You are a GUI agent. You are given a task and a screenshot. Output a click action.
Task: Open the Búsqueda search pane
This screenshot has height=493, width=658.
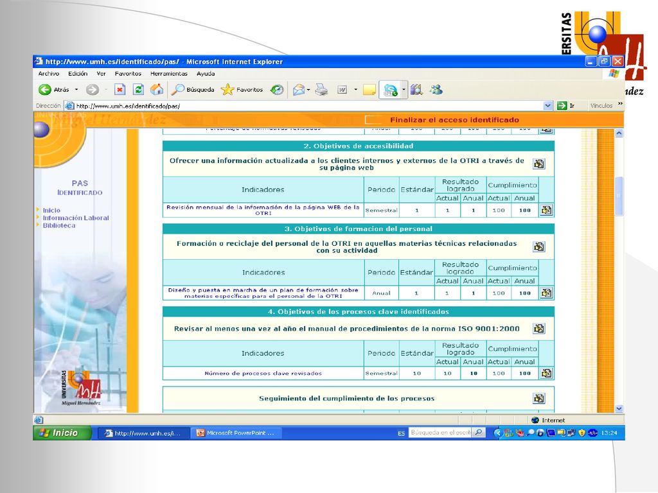tap(193, 89)
